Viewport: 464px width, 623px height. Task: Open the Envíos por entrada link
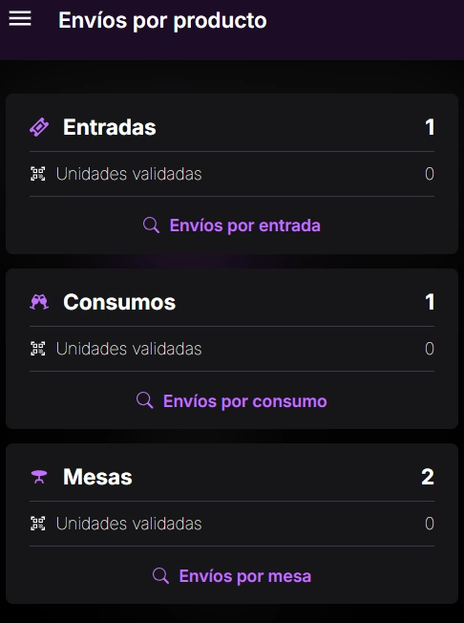[x=245, y=226]
